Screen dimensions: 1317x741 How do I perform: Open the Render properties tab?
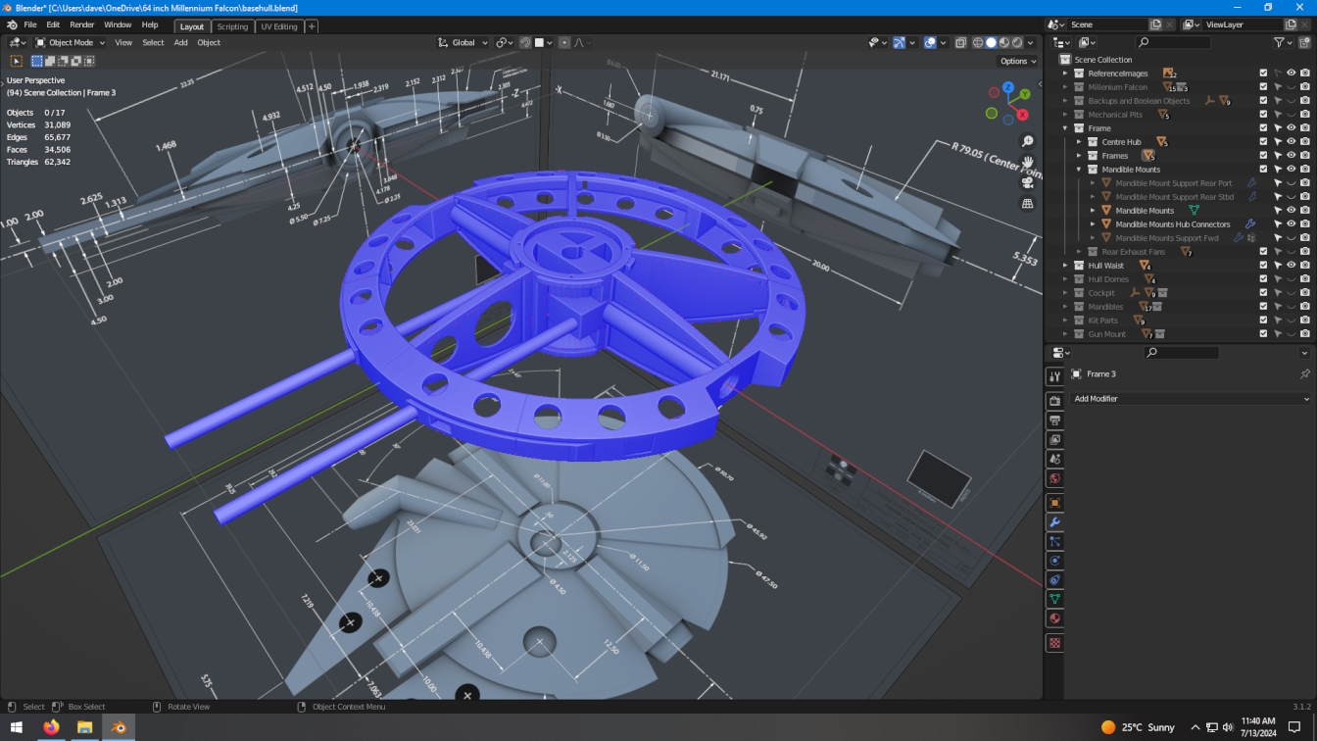click(x=1054, y=401)
